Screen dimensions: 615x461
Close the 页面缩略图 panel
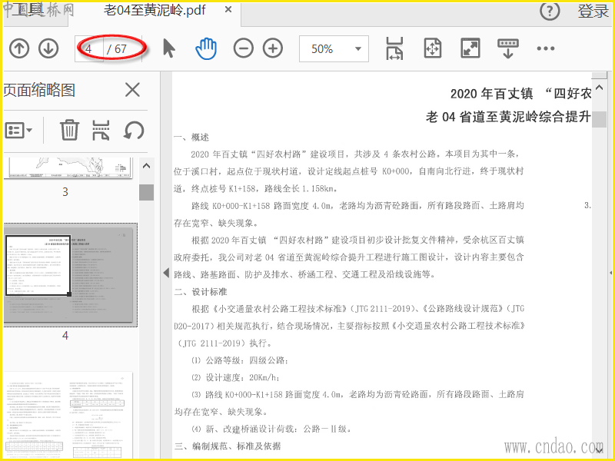(x=132, y=90)
